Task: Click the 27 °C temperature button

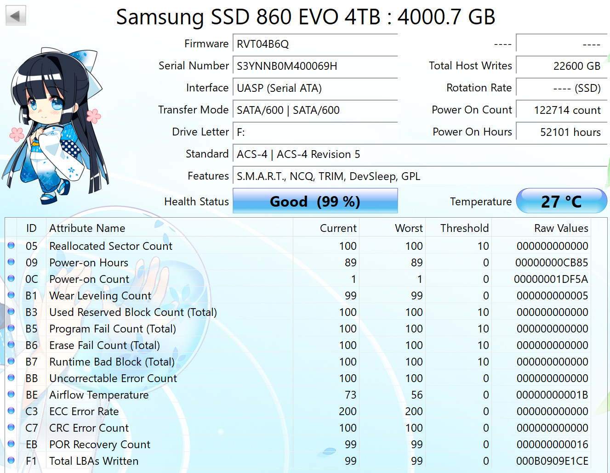Action: coord(561,201)
